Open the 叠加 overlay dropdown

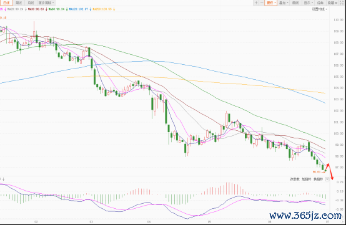284,3
